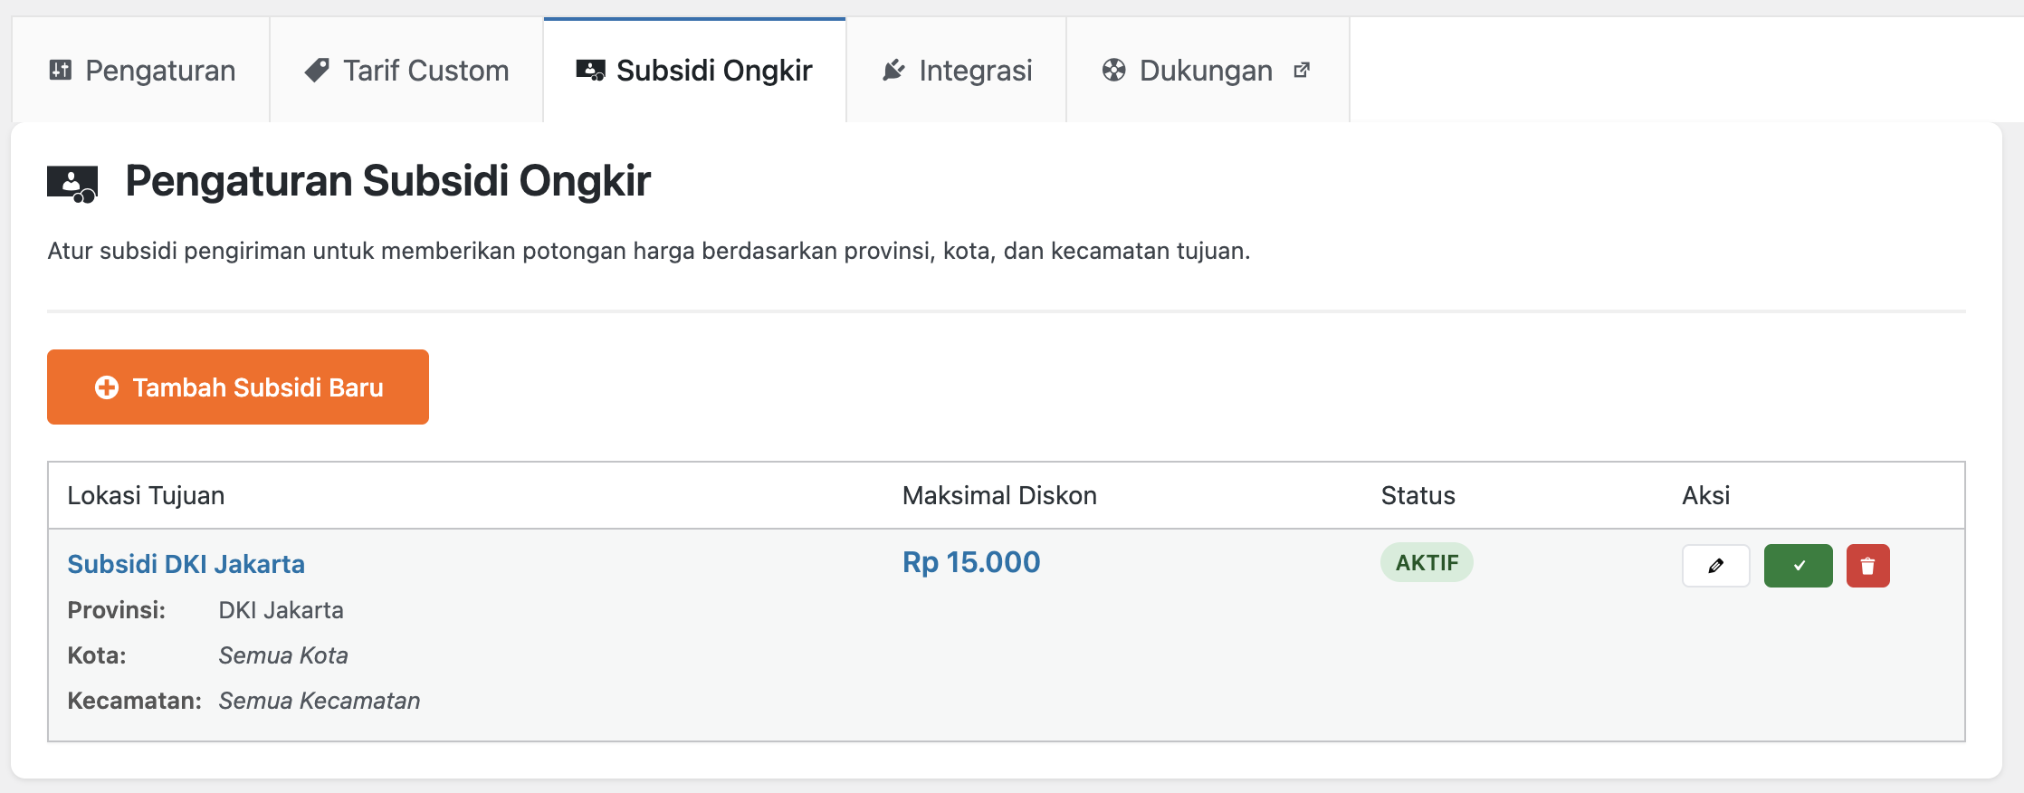
Task: Click the Rp 15.000 maximum discount value
Action: [x=971, y=562]
